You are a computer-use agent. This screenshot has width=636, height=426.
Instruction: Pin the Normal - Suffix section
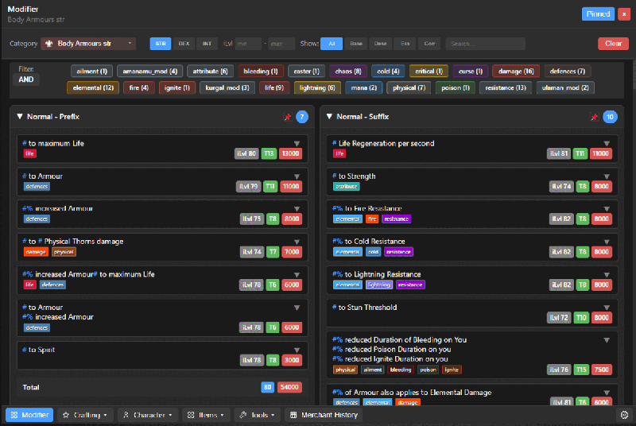point(594,117)
